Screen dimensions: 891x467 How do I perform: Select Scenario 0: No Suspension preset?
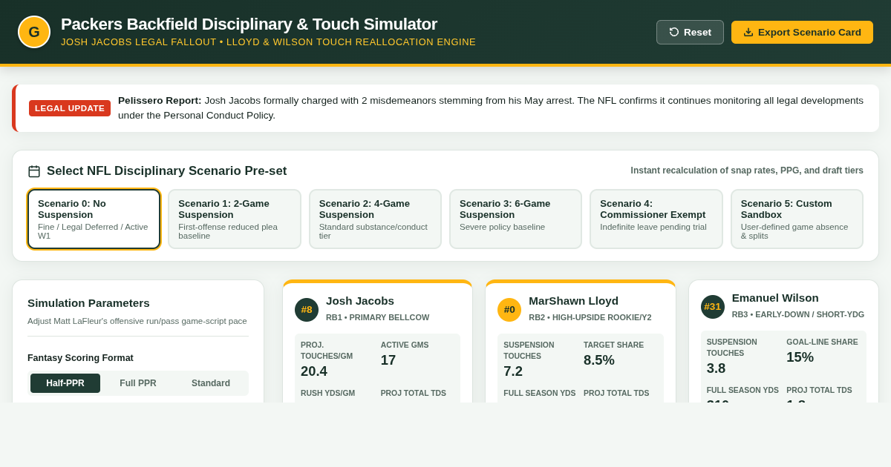[x=94, y=219]
